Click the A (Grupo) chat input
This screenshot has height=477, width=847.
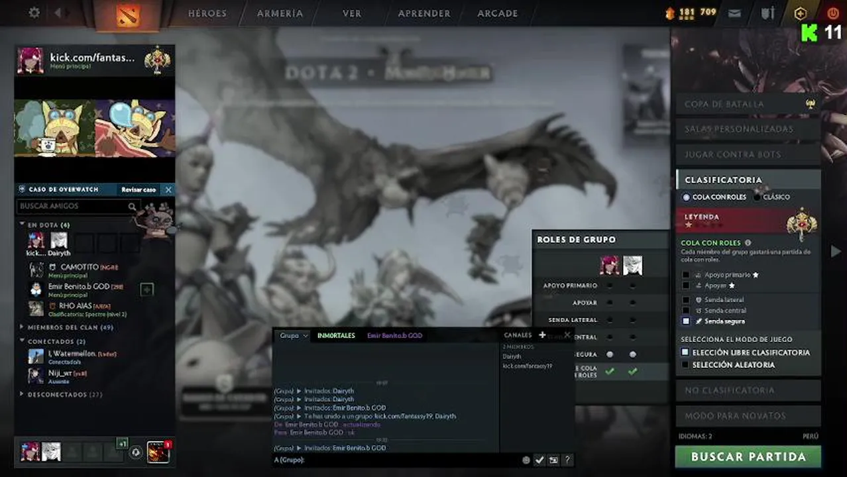(396, 460)
